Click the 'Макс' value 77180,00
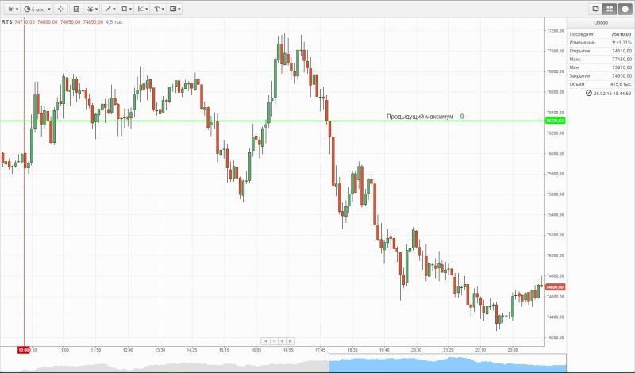This screenshot has height=373, width=635. point(622,60)
